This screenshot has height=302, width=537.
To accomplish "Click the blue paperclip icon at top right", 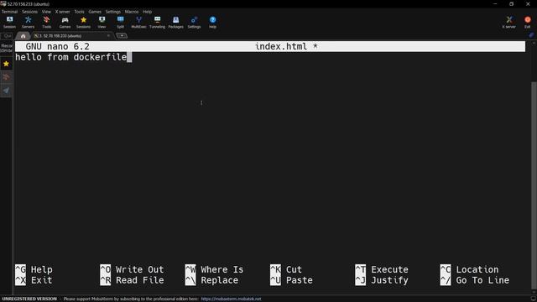I will pyautogui.click(x=531, y=35).
